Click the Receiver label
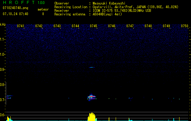The image size is (191, 121). [62, 11]
